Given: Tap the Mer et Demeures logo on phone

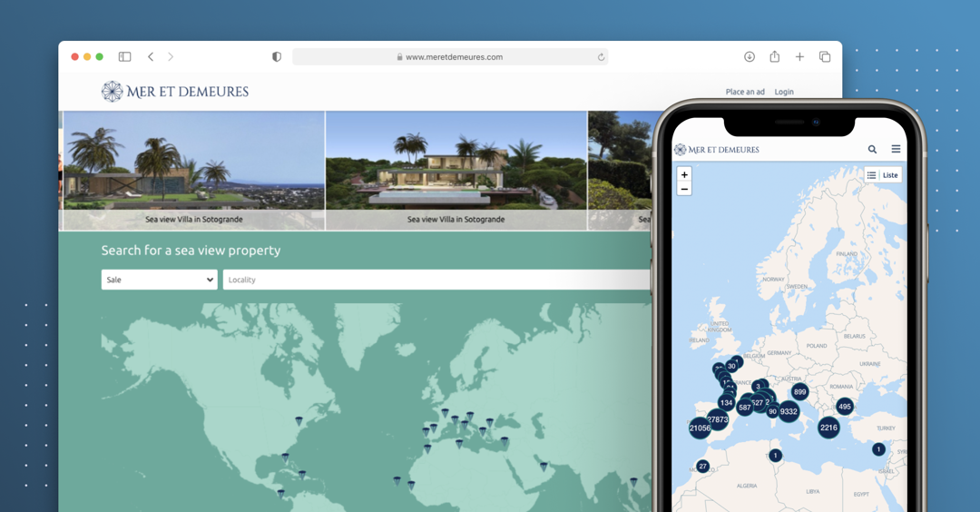Looking at the screenshot, I should 717,150.
